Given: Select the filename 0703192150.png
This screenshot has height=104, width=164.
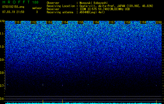Looking at the screenshot, I should pyautogui.click(x=13, y=7).
